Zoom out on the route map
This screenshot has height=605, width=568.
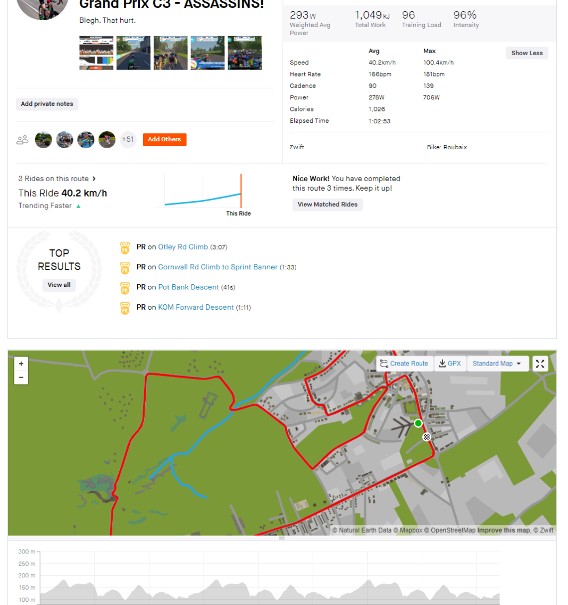21,377
